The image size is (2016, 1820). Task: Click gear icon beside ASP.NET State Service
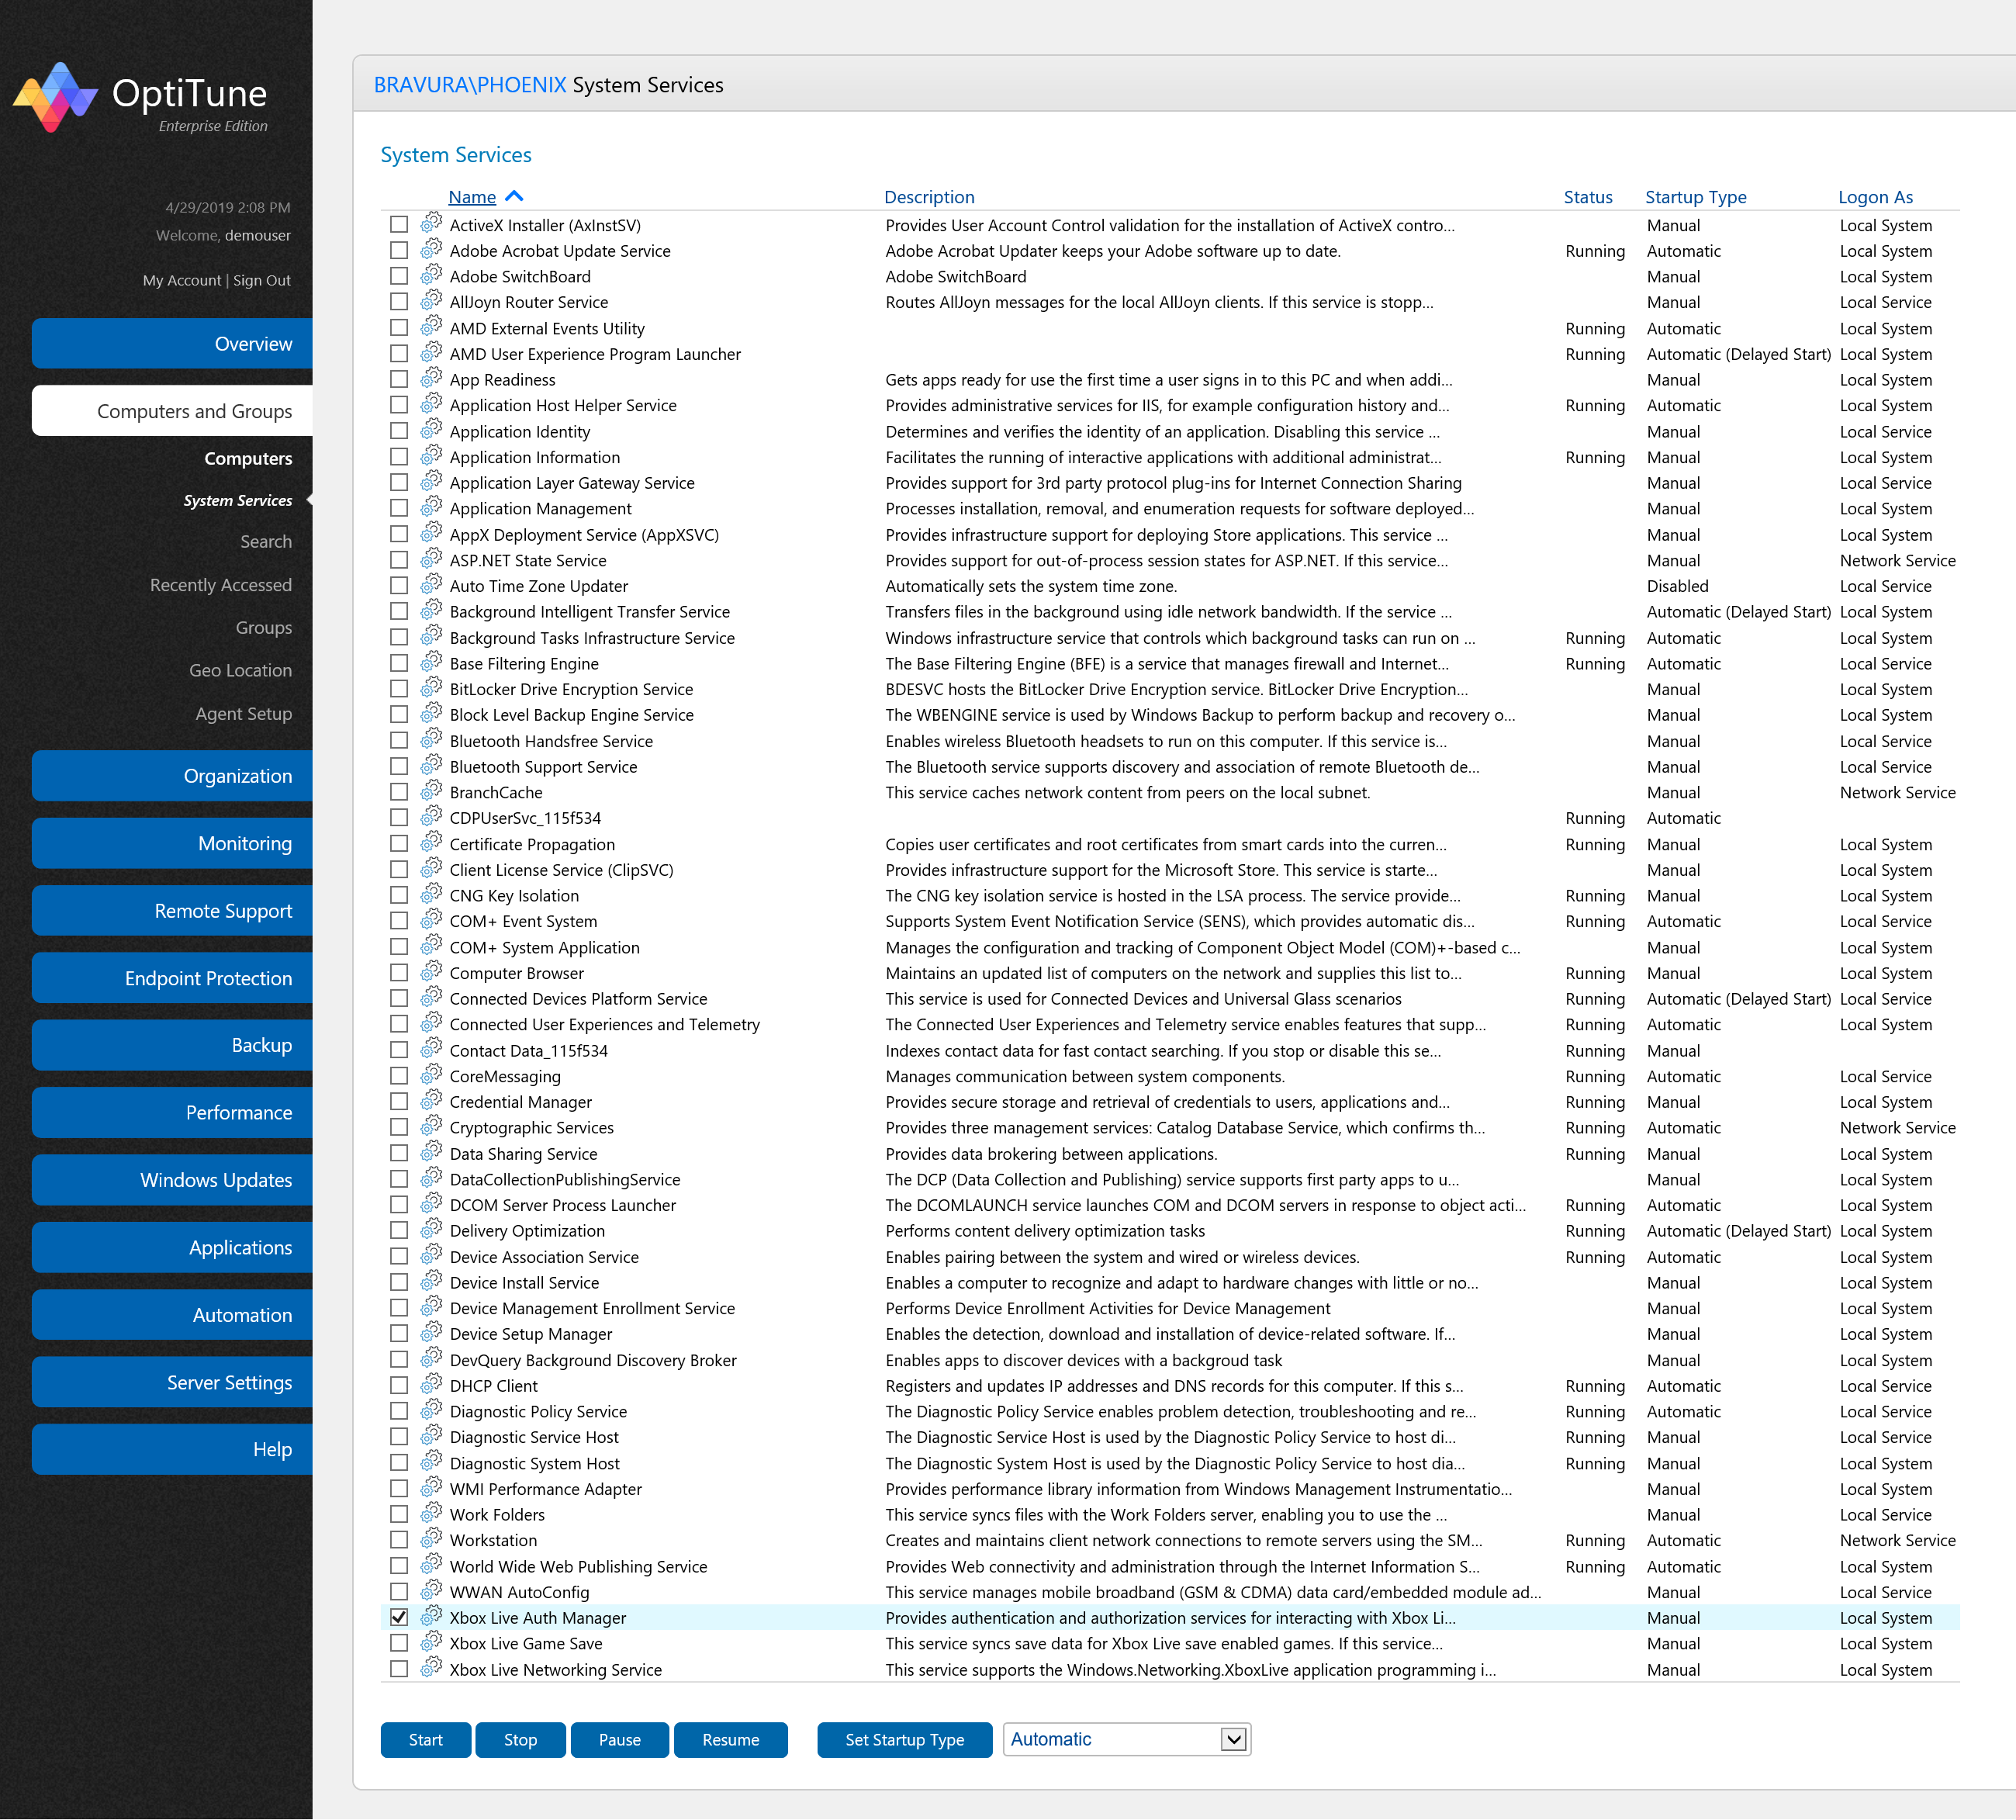pos(431,558)
